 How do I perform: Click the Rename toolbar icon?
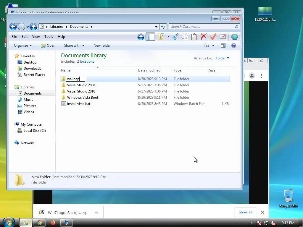223,37
